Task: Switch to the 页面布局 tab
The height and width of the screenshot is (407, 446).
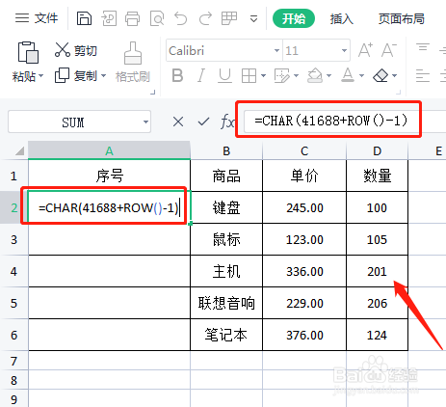Action: point(402,18)
